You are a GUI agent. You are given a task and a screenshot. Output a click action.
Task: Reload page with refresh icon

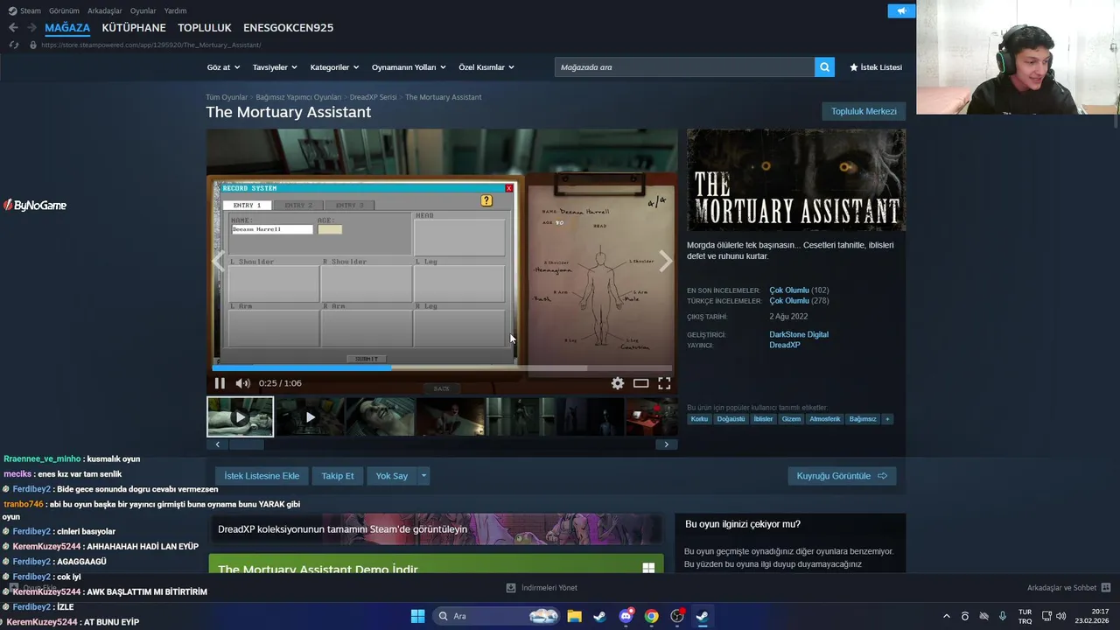pos(13,45)
